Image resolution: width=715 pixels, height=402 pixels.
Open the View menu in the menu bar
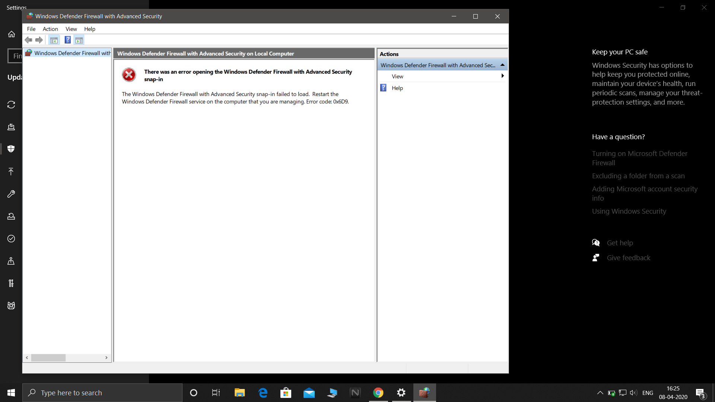[71, 29]
